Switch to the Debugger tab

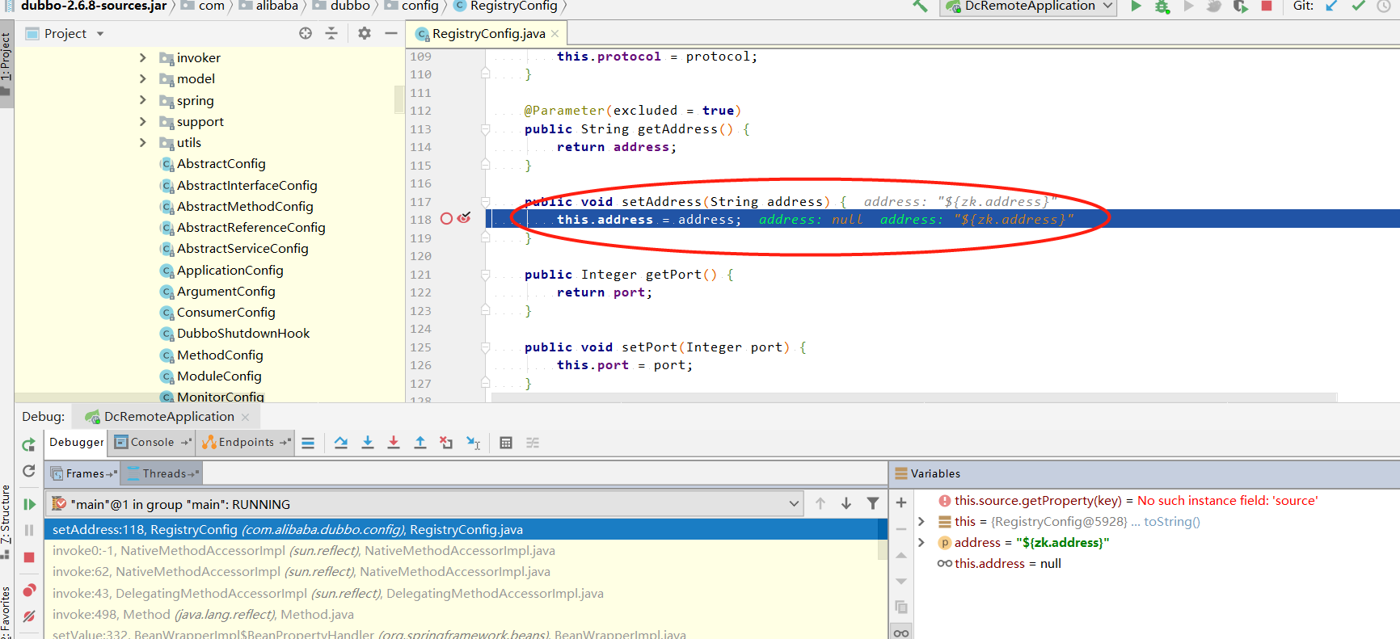coord(77,443)
